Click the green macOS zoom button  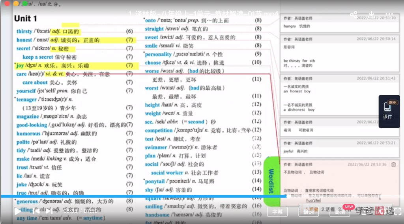tap(25, 4)
